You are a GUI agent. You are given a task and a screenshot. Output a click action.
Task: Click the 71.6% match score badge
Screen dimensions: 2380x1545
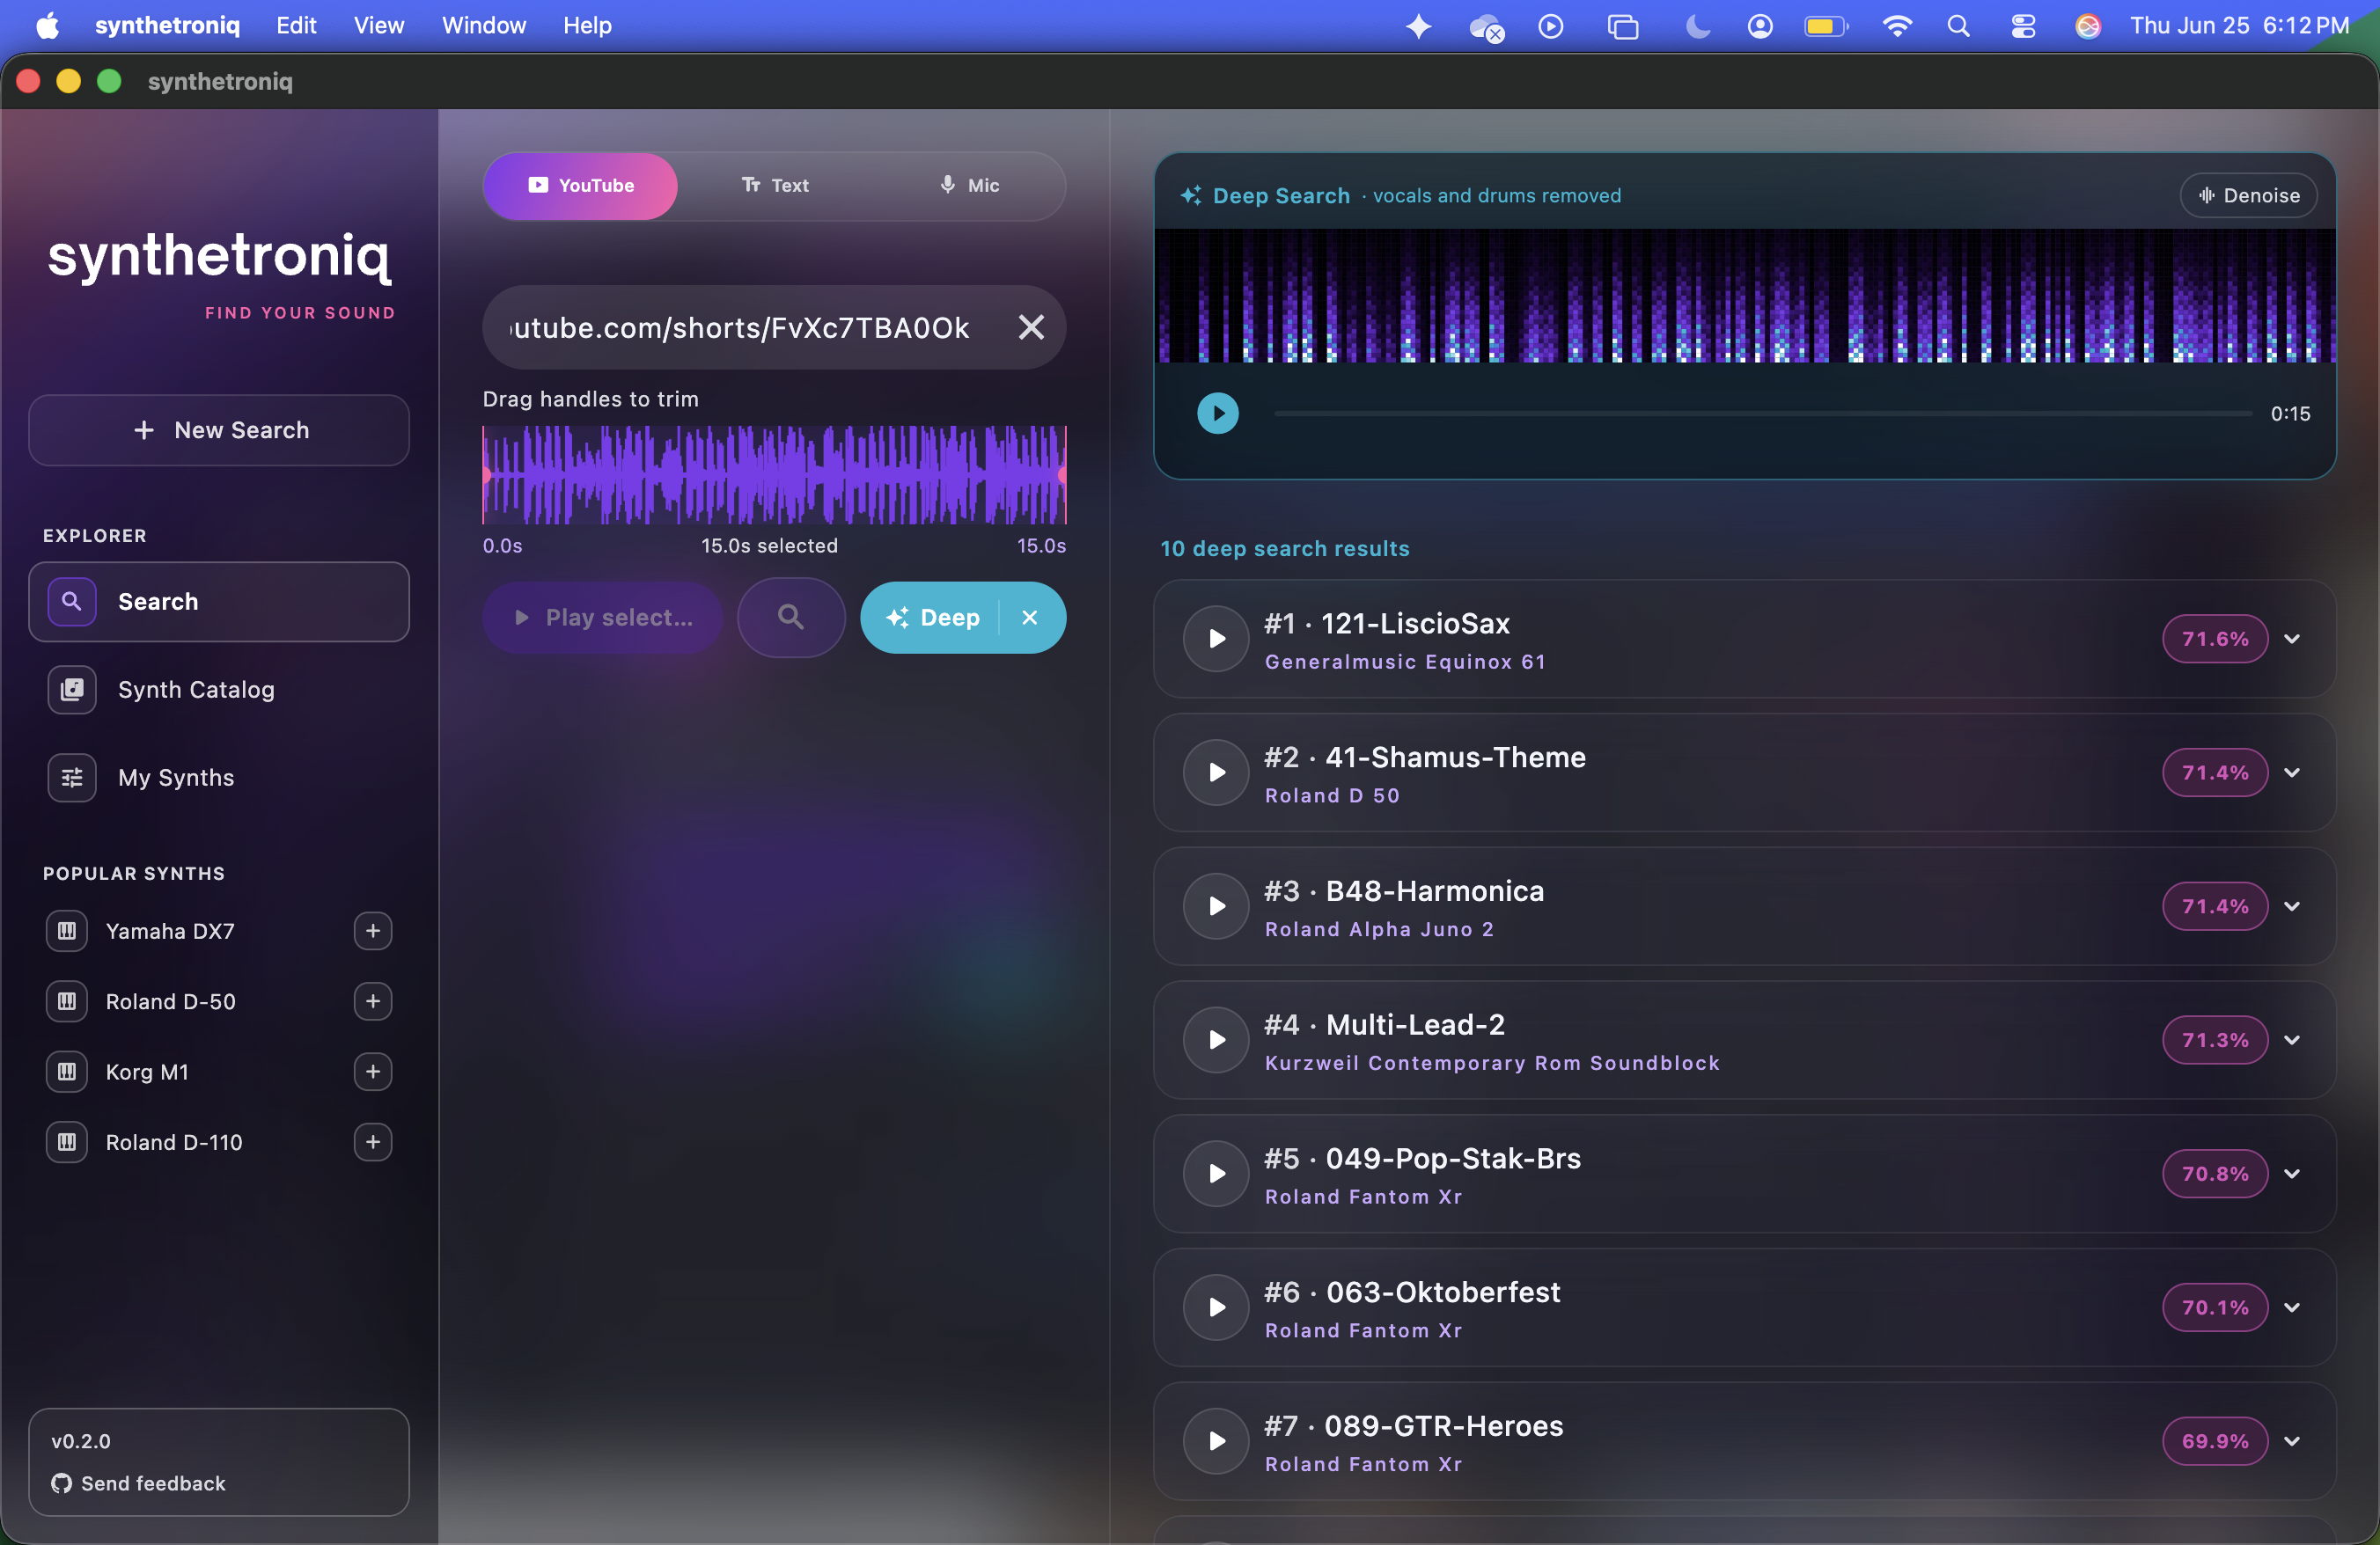point(2215,639)
